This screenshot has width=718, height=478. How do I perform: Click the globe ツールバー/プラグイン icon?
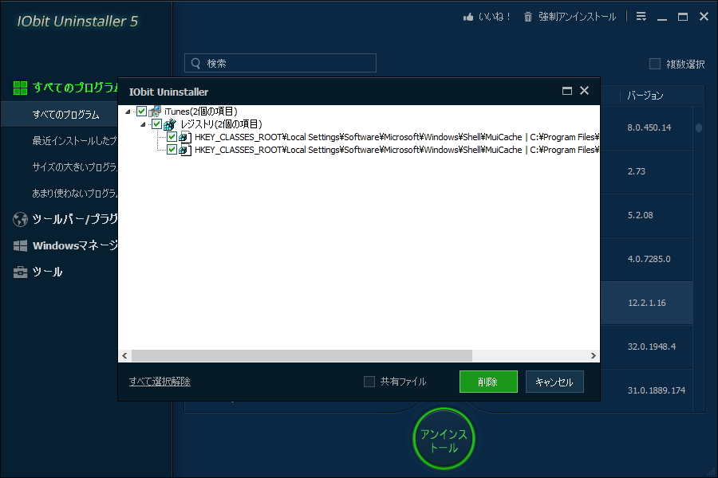(20, 220)
